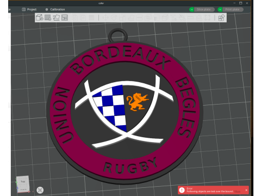Switch to the Calibration tab
The image size is (261, 196).
(55, 9)
